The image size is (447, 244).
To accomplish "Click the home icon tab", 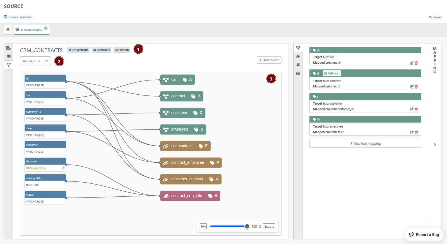I will pos(8,29).
